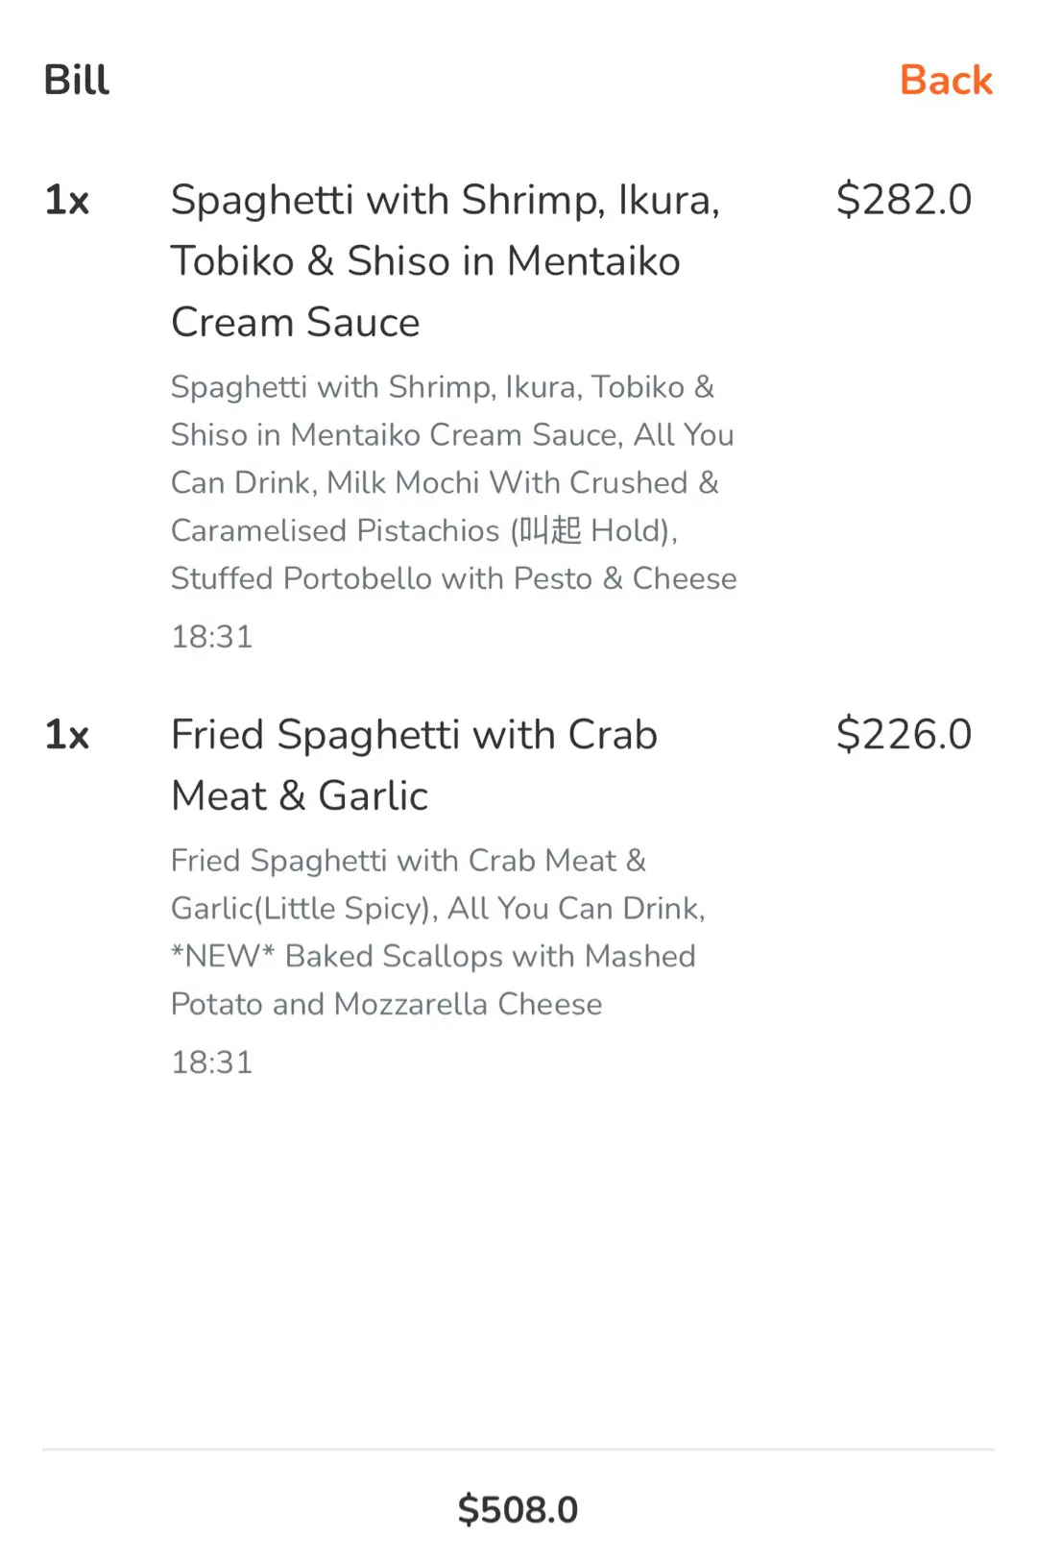Select the Fried Spaghetti with Crab item name
The height and width of the screenshot is (1563, 1037).
point(414,735)
